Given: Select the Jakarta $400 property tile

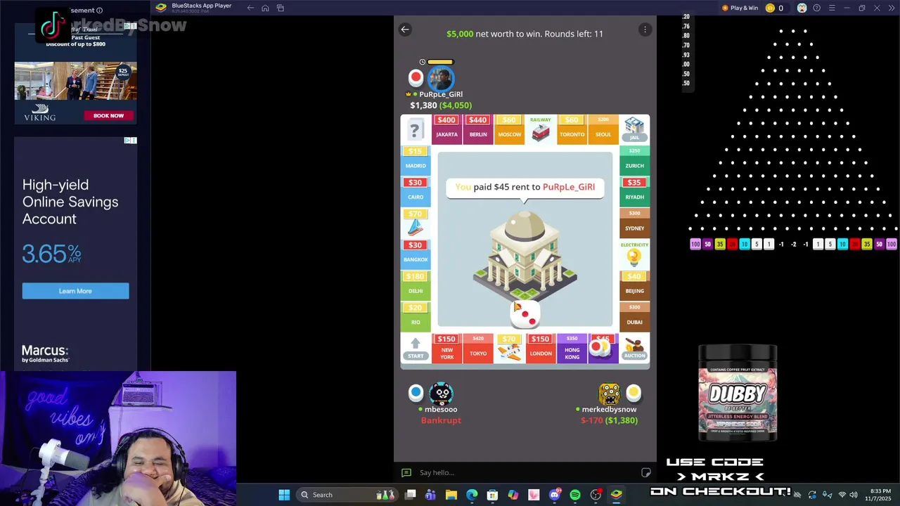Looking at the screenshot, I should tap(446, 129).
